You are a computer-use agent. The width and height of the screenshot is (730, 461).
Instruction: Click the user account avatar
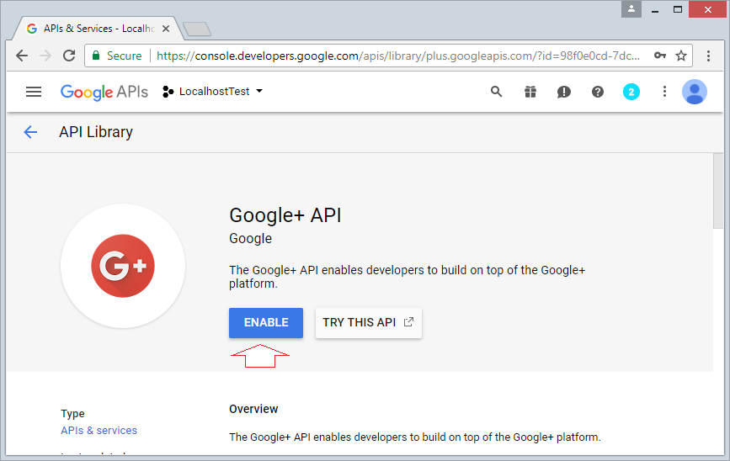pyautogui.click(x=695, y=92)
